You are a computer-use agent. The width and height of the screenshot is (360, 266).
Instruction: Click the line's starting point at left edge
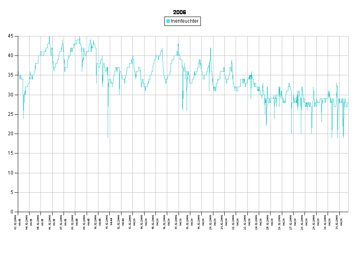coord(19,73)
